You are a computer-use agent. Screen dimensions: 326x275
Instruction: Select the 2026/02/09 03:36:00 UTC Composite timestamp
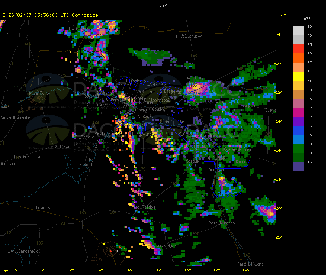50,15
